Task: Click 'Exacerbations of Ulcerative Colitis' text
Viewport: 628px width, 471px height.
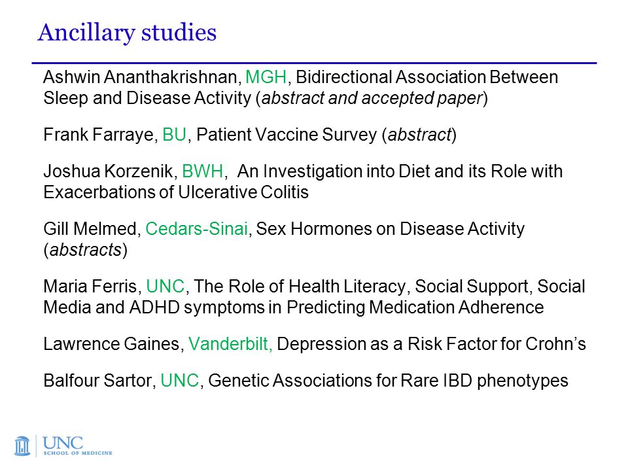Action: click(176, 192)
